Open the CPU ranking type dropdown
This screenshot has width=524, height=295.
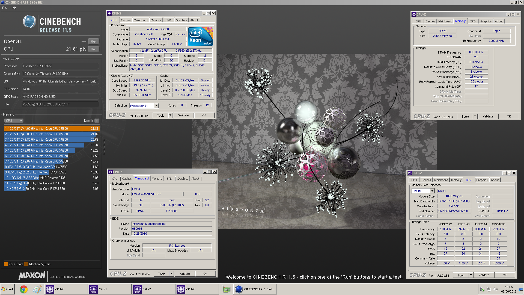click(x=14, y=121)
